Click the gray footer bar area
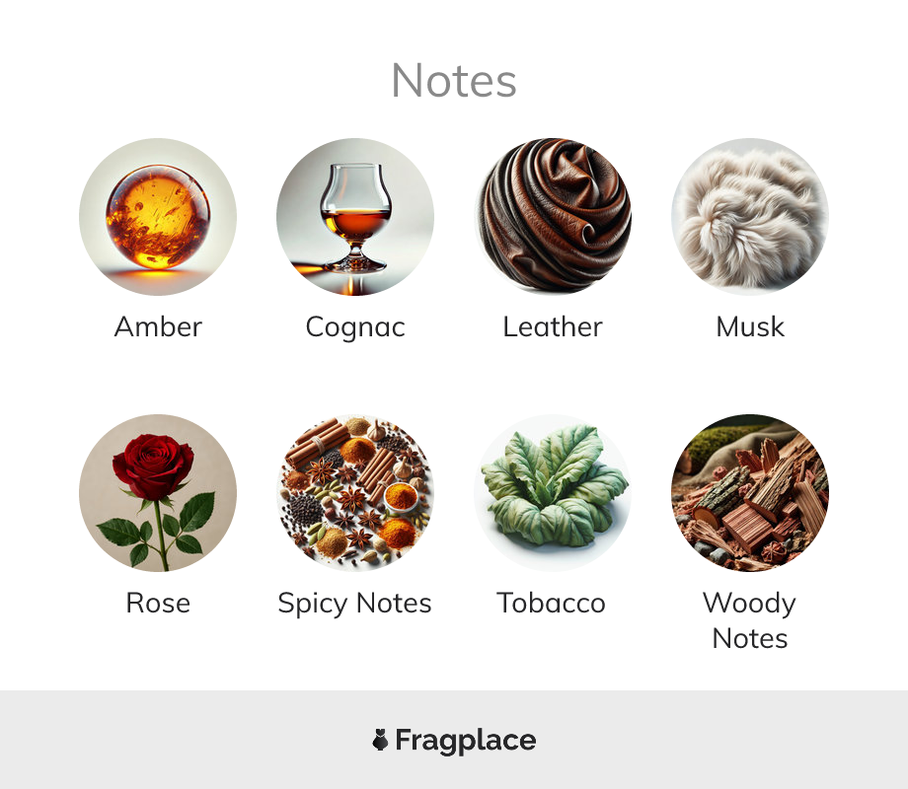This screenshot has height=789, width=908. point(454,740)
